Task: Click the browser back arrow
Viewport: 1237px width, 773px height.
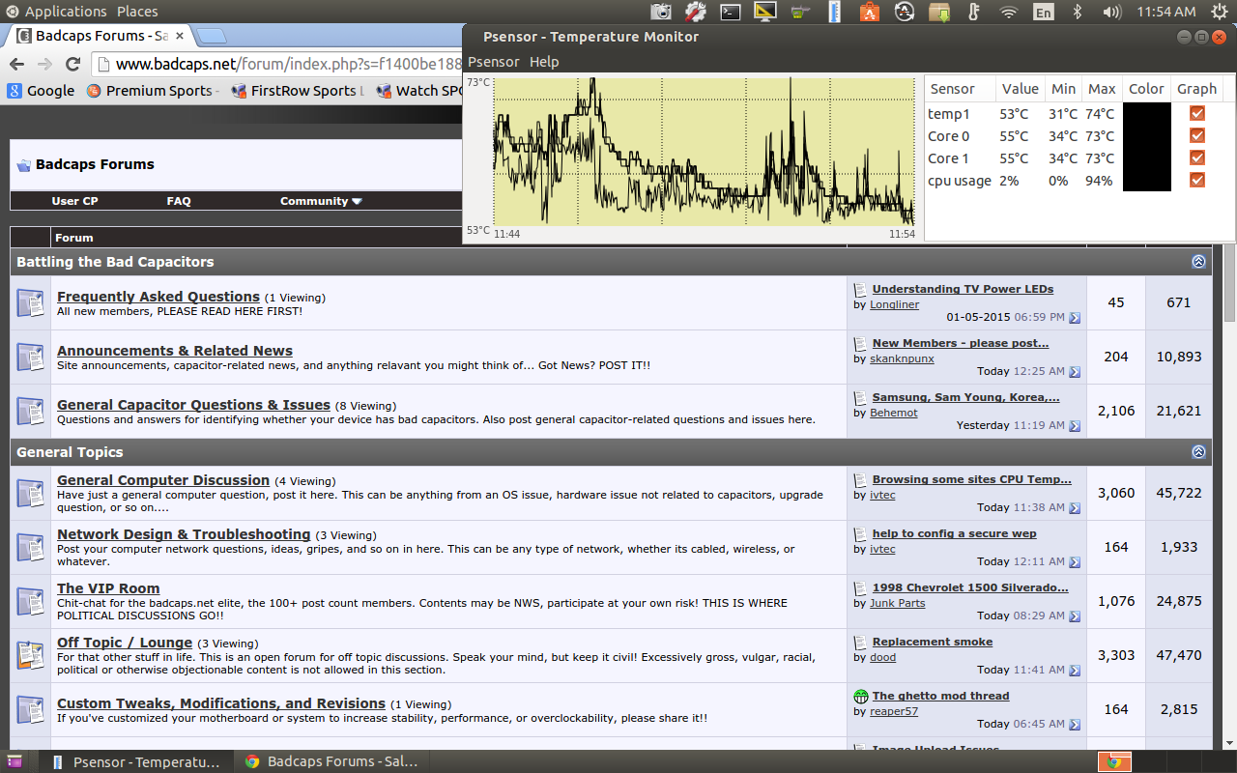Action: (x=16, y=64)
